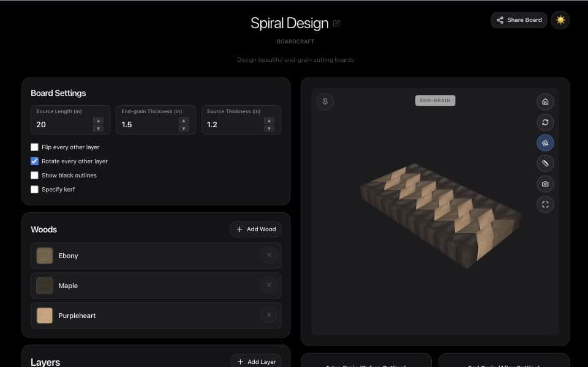Increase End-grain Thickness value
Viewport: 588px width, 367px height.
184,120
